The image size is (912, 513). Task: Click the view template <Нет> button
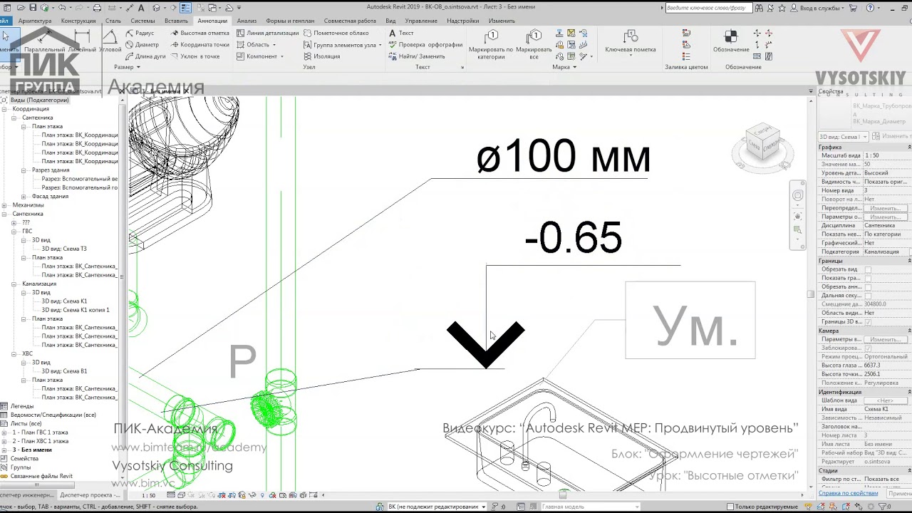click(886, 400)
